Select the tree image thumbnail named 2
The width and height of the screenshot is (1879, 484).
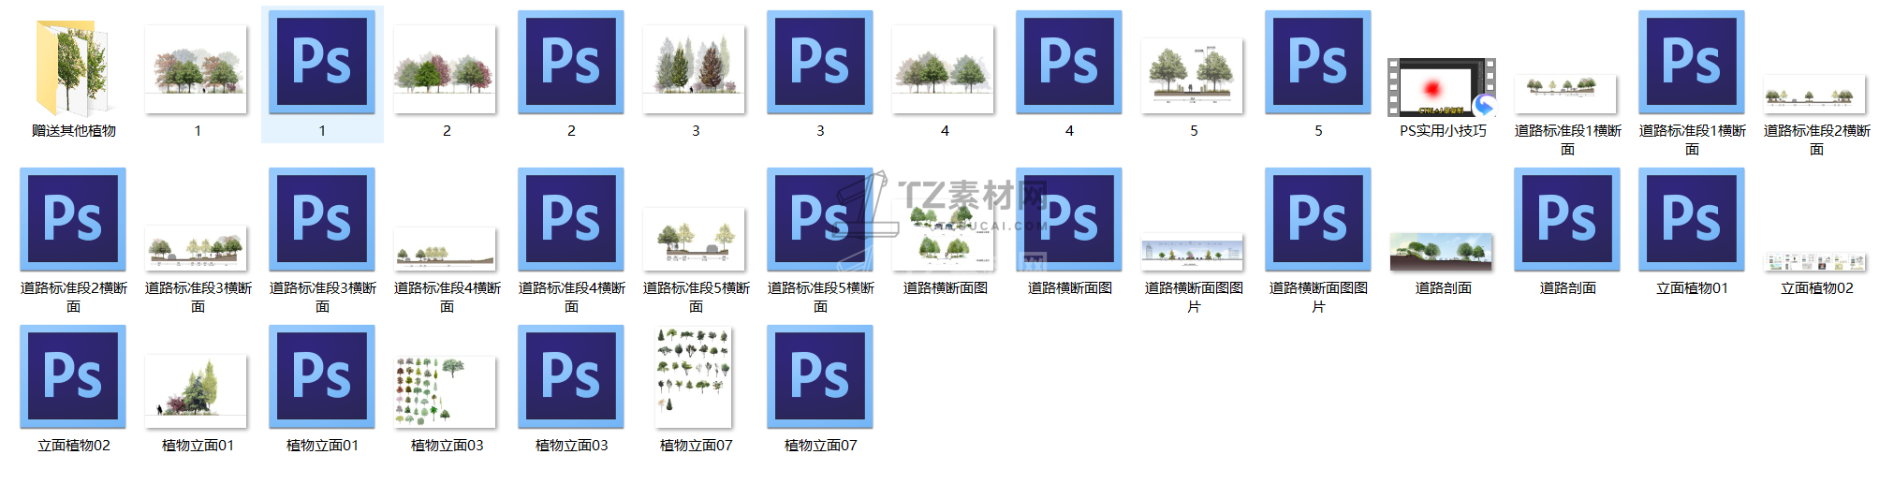pos(446,70)
